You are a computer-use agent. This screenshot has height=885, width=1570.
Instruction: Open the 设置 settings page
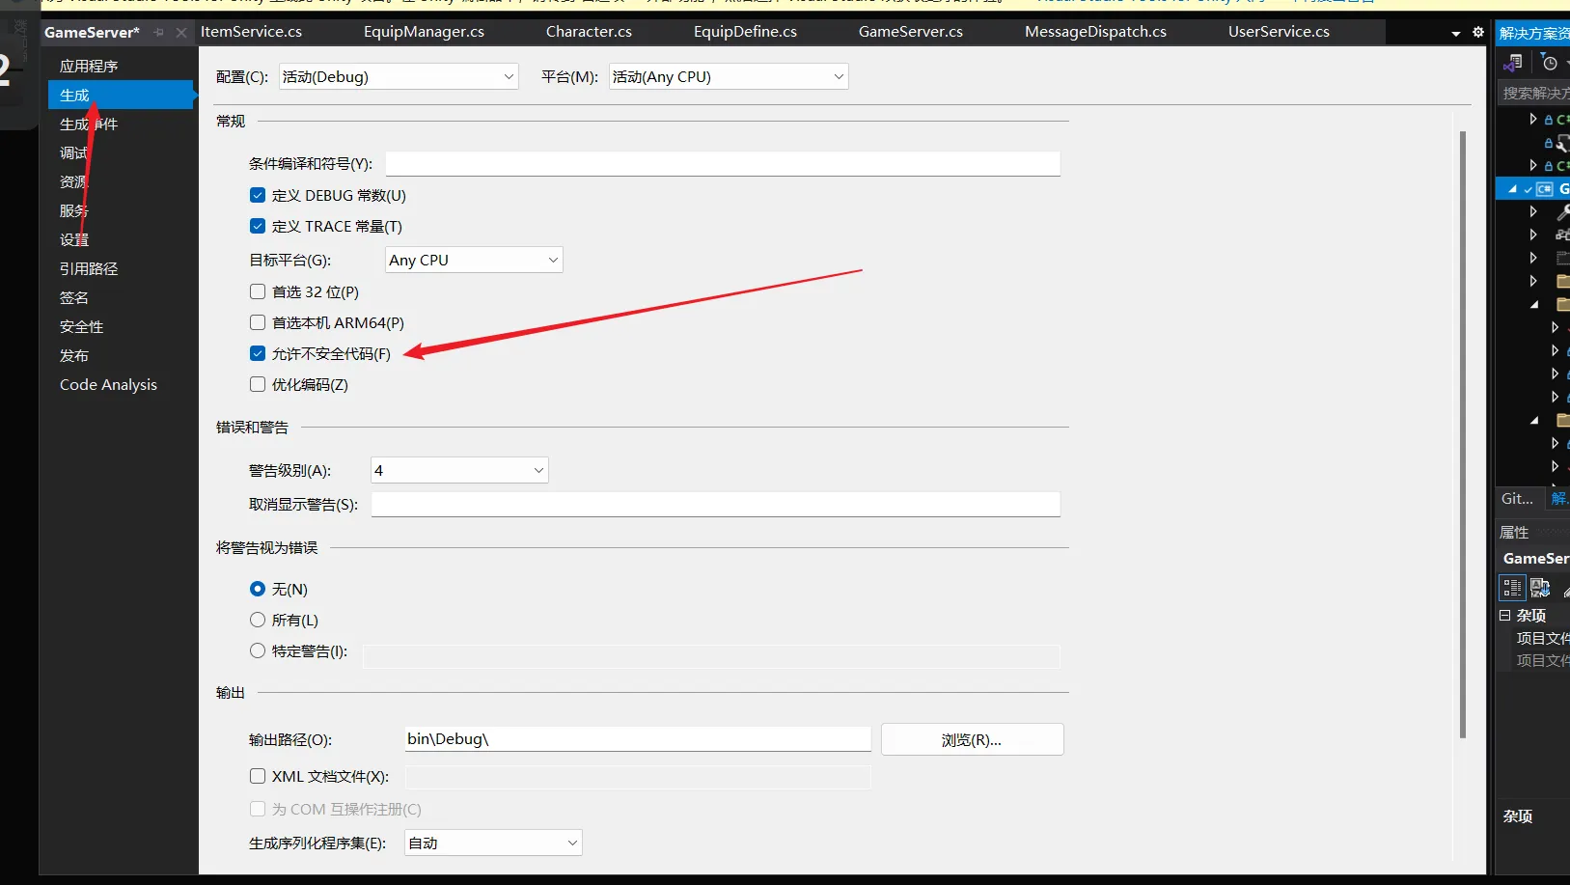click(x=121, y=239)
